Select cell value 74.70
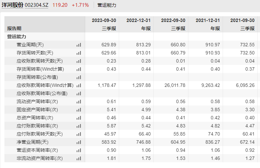 tap(214, 134)
